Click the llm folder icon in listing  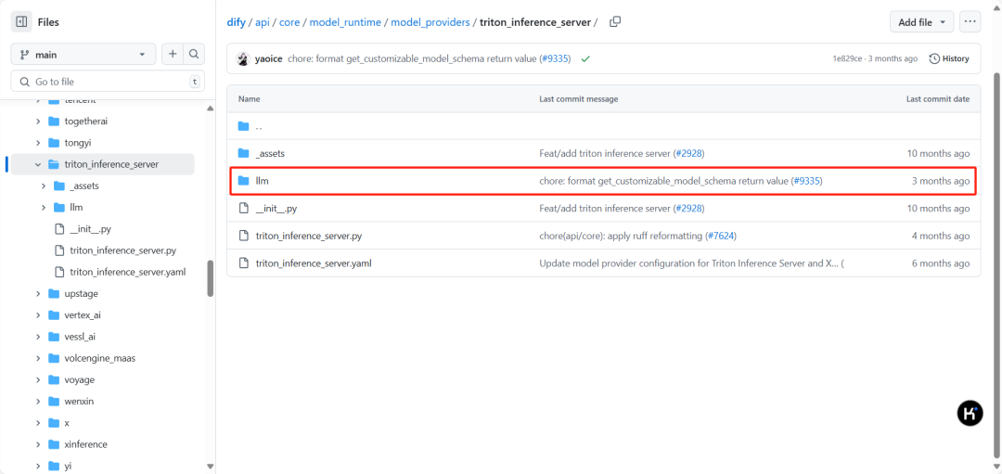[243, 181]
